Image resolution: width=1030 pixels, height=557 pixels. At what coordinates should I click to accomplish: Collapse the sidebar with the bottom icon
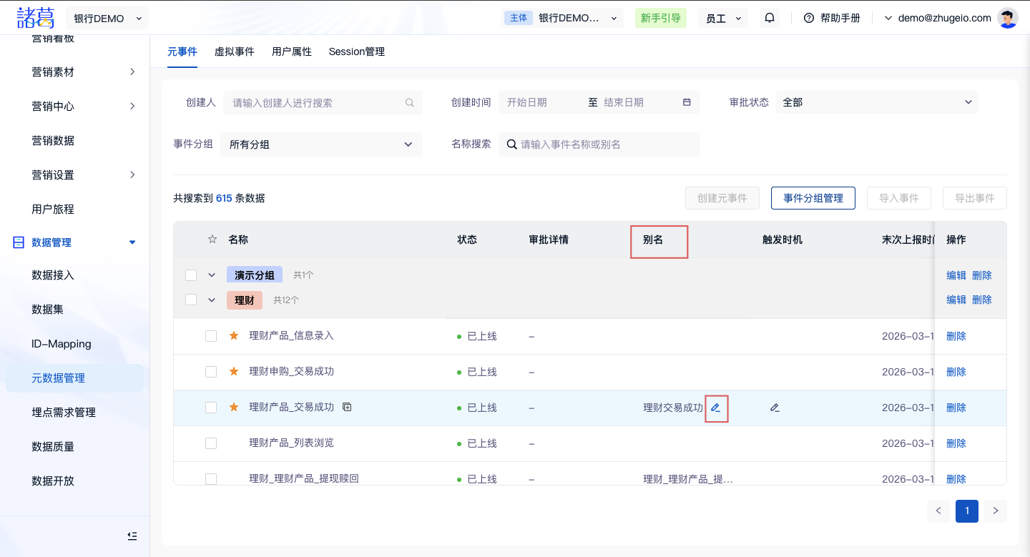[132, 536]
